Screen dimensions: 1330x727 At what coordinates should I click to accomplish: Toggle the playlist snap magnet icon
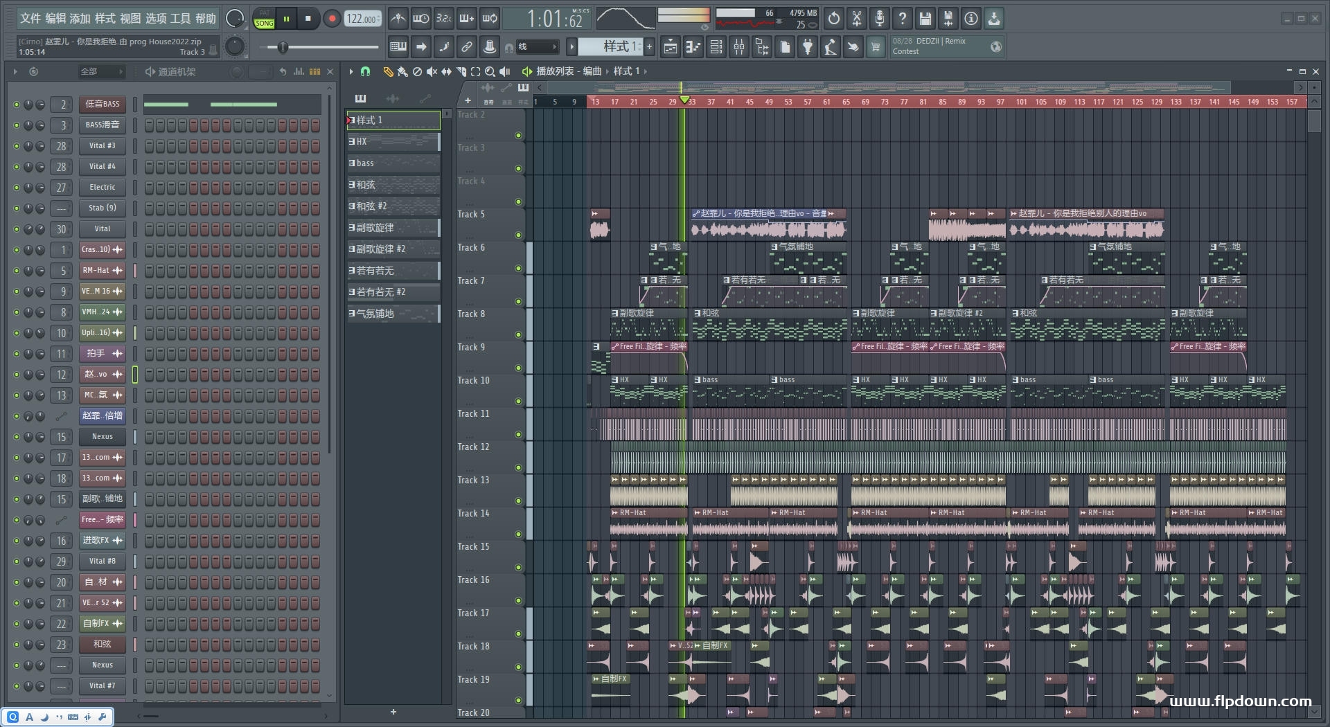pos(366,71)
